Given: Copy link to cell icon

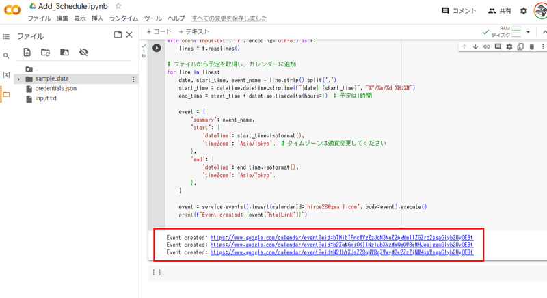Looking at the screenshot, I should [x=487, y=46].
